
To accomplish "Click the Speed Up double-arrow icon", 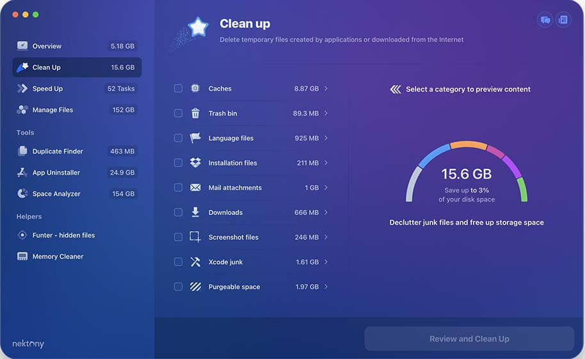I will point(22,88).
